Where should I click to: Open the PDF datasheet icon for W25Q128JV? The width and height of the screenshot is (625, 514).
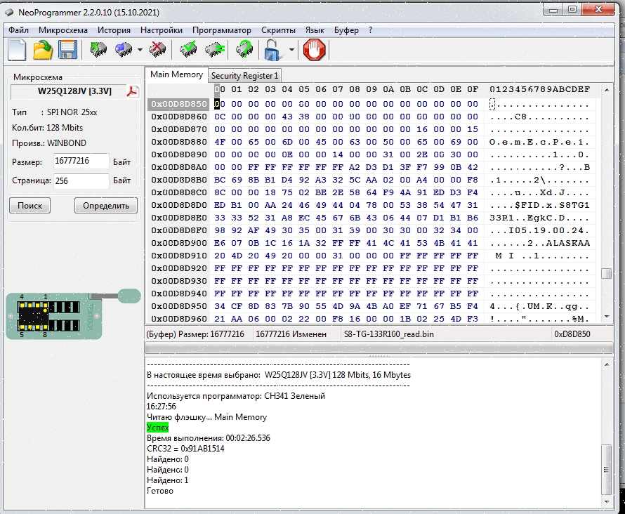pos(132,91)
